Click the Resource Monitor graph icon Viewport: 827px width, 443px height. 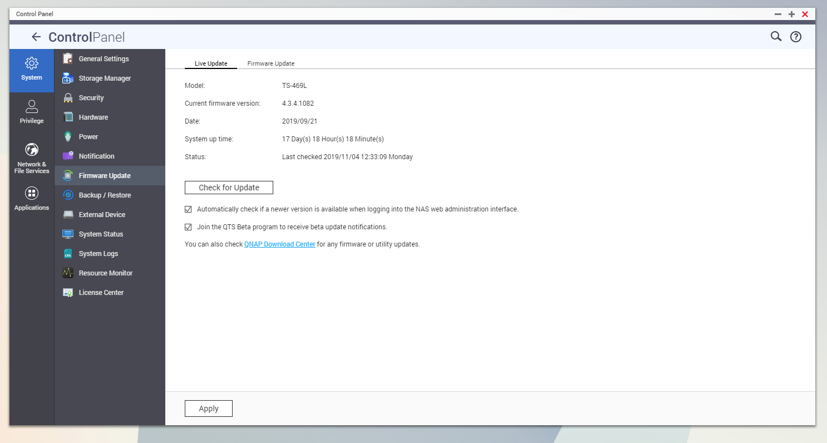coord(68,273)
